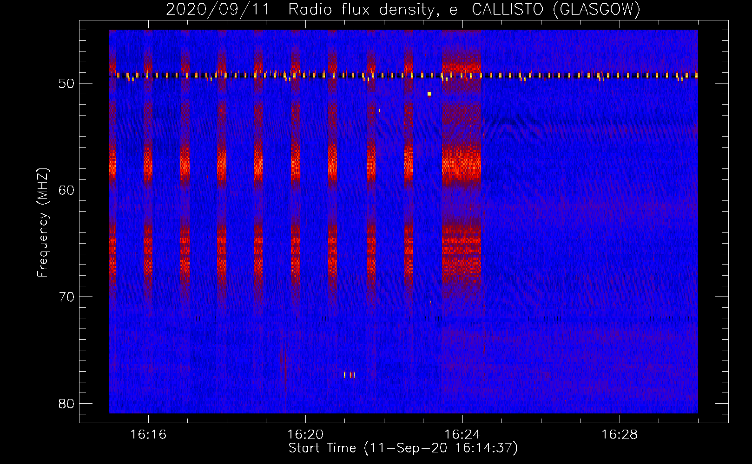The image size is (752, 464).
Task: Click the 16:24 time tick label
Action: [x=462, y=435]
